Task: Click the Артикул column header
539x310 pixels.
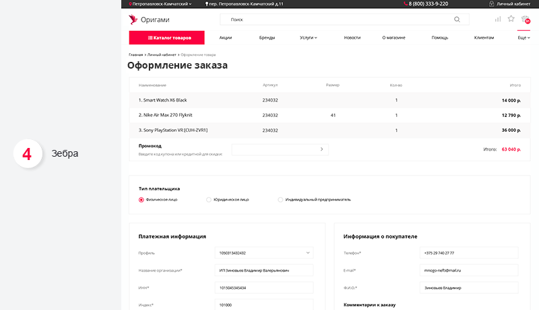Action: (x=270, y=85)
